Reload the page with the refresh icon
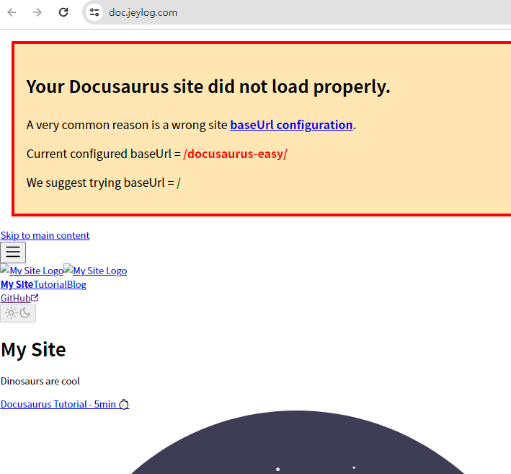 click(x=63, y=12)
